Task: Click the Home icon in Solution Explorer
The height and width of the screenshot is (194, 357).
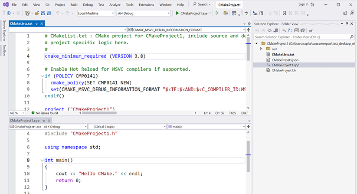Action: pos(269,30)
